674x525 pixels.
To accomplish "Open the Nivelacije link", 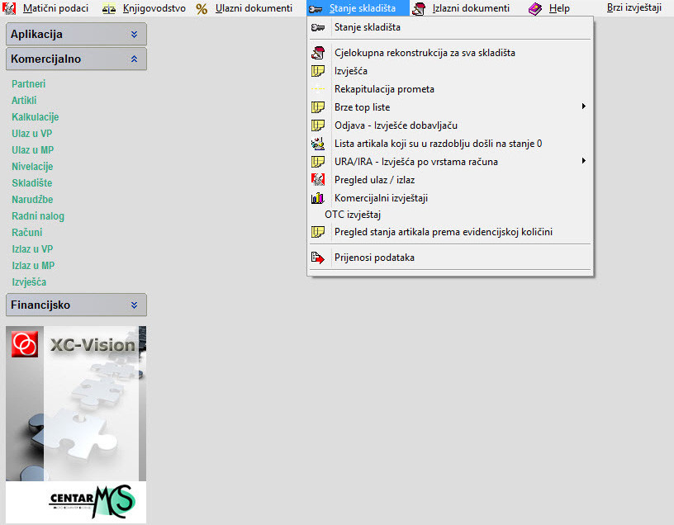I will [32, 166].
